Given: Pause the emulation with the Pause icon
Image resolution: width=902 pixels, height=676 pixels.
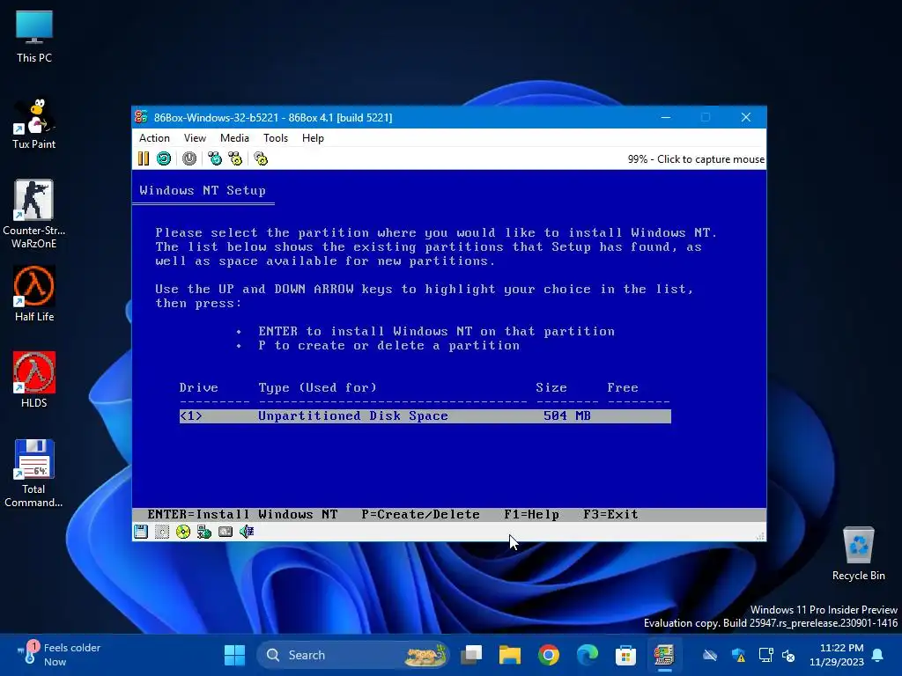Looking at the screenshot, I should click(x=144, y=158).
